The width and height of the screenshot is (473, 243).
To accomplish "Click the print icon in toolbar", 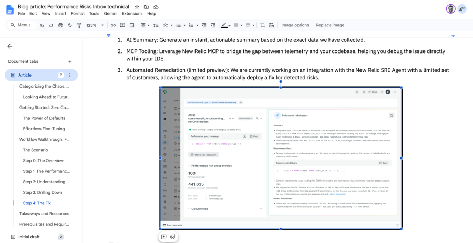I will point(60,25).
